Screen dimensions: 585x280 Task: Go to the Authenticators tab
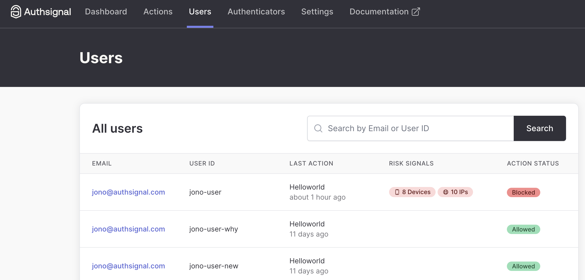pos(256,12)
